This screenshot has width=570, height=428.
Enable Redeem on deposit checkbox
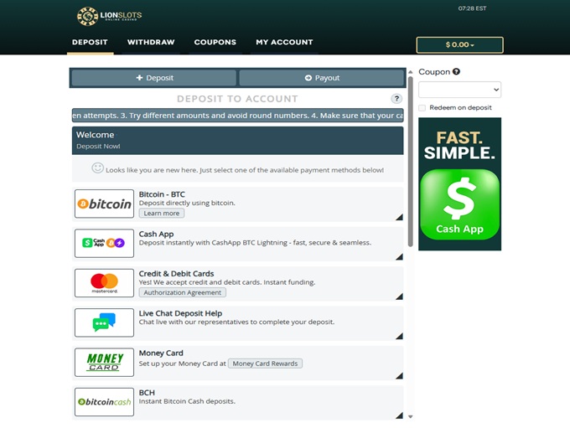pos(422,108)
